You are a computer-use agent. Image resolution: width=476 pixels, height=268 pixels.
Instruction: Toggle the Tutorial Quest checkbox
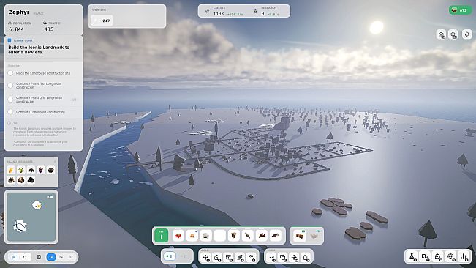pyautogui.click(x=10, y=40)
